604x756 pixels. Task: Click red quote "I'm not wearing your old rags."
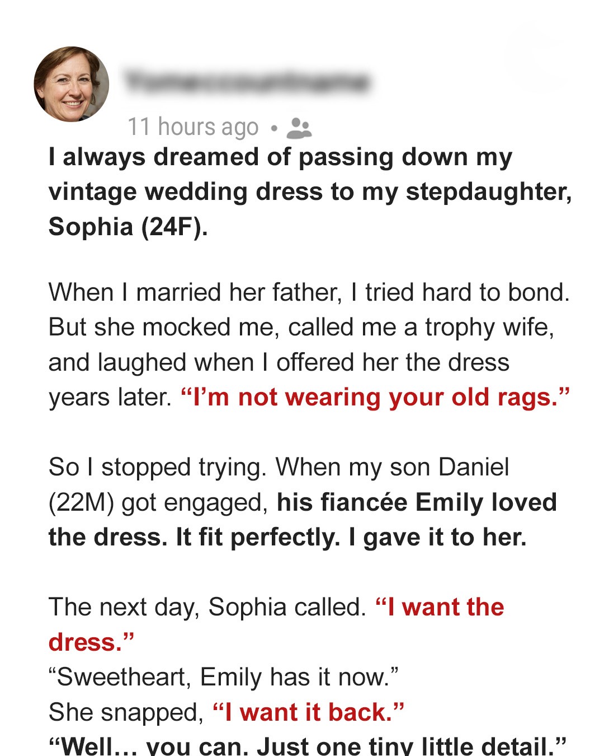coord(375,397)
